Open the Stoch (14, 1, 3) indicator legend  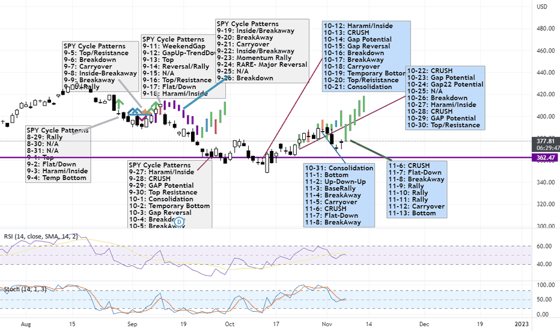tap(25, 289)
